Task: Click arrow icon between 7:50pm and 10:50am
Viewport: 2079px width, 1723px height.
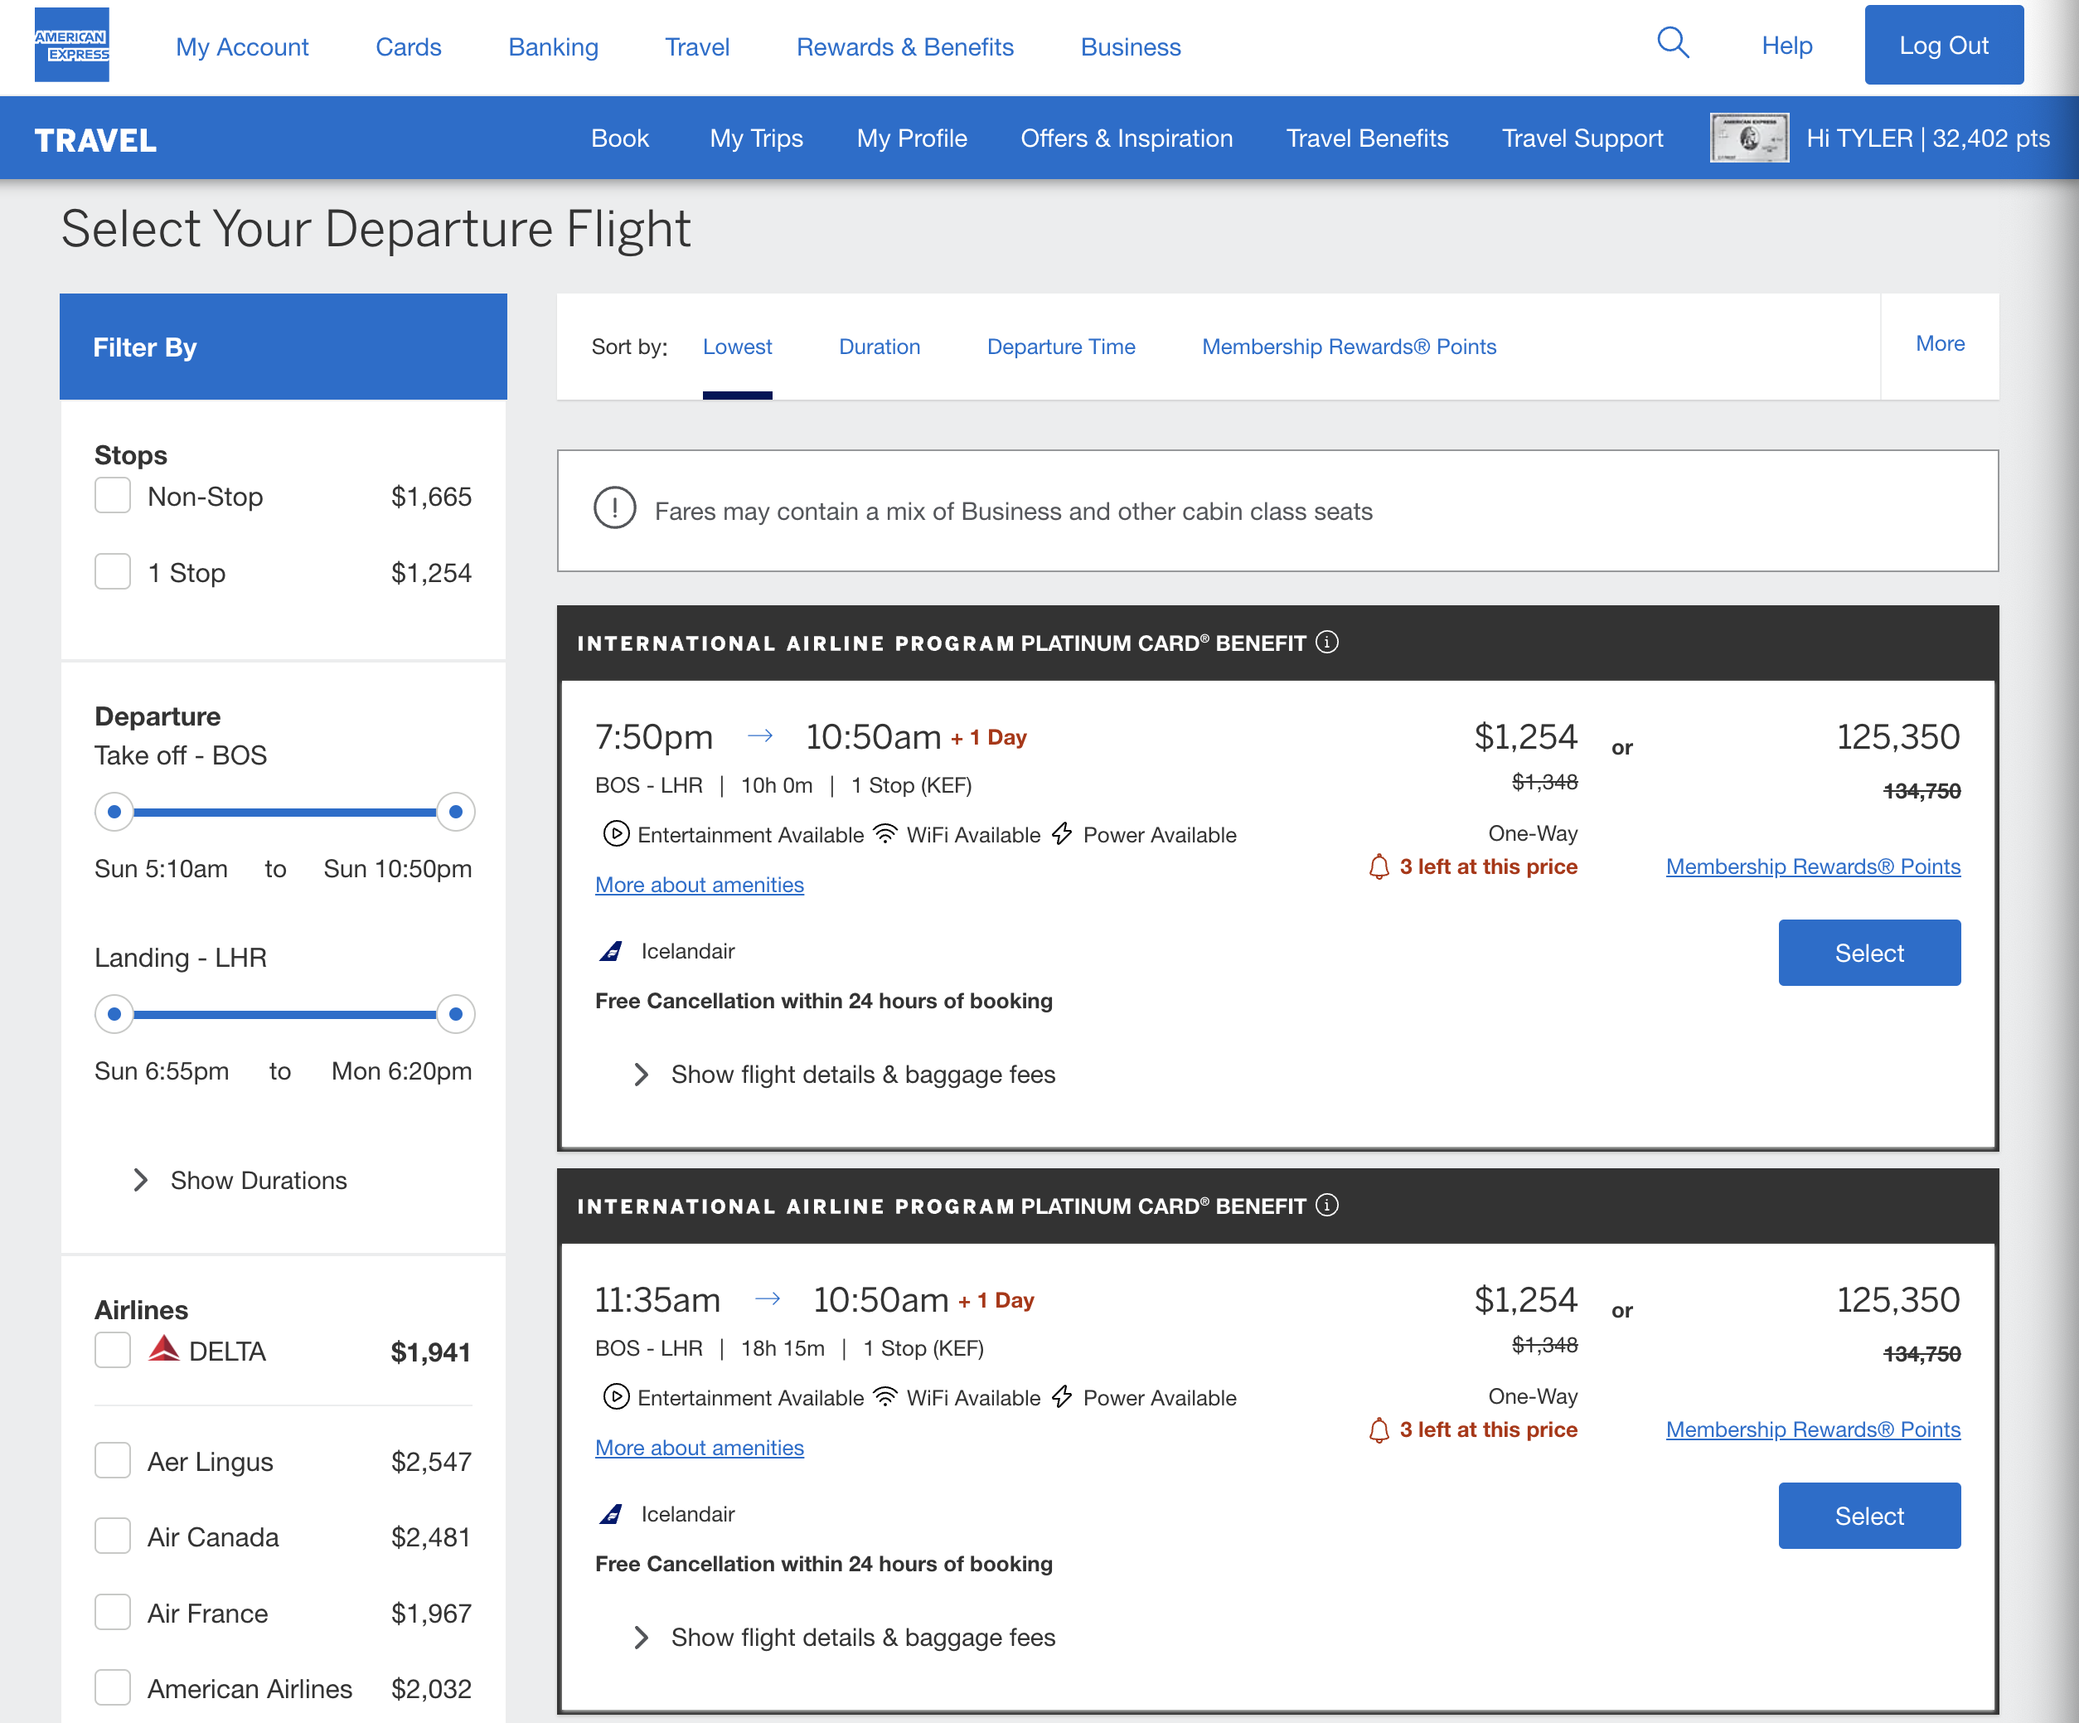Action: pos(760,735)
